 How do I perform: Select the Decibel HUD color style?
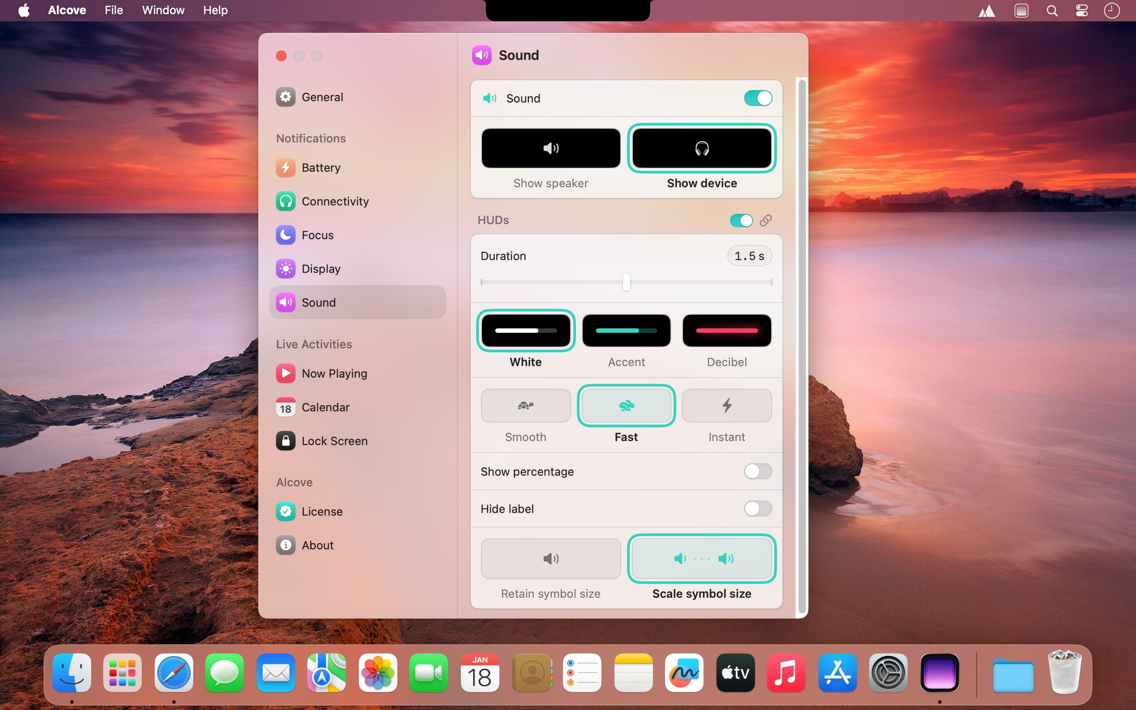click(x=726, y=331)
